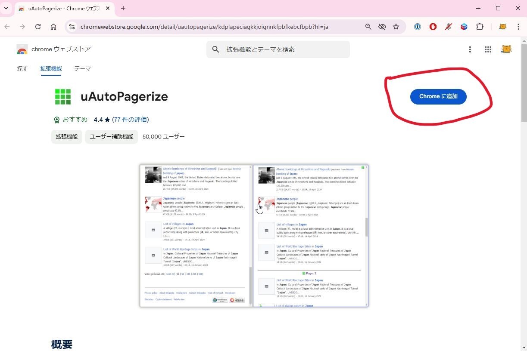Viewport: 527px width, 351px height.
Task: Open Chrome's three-dot menu
Action: (518, 27)
